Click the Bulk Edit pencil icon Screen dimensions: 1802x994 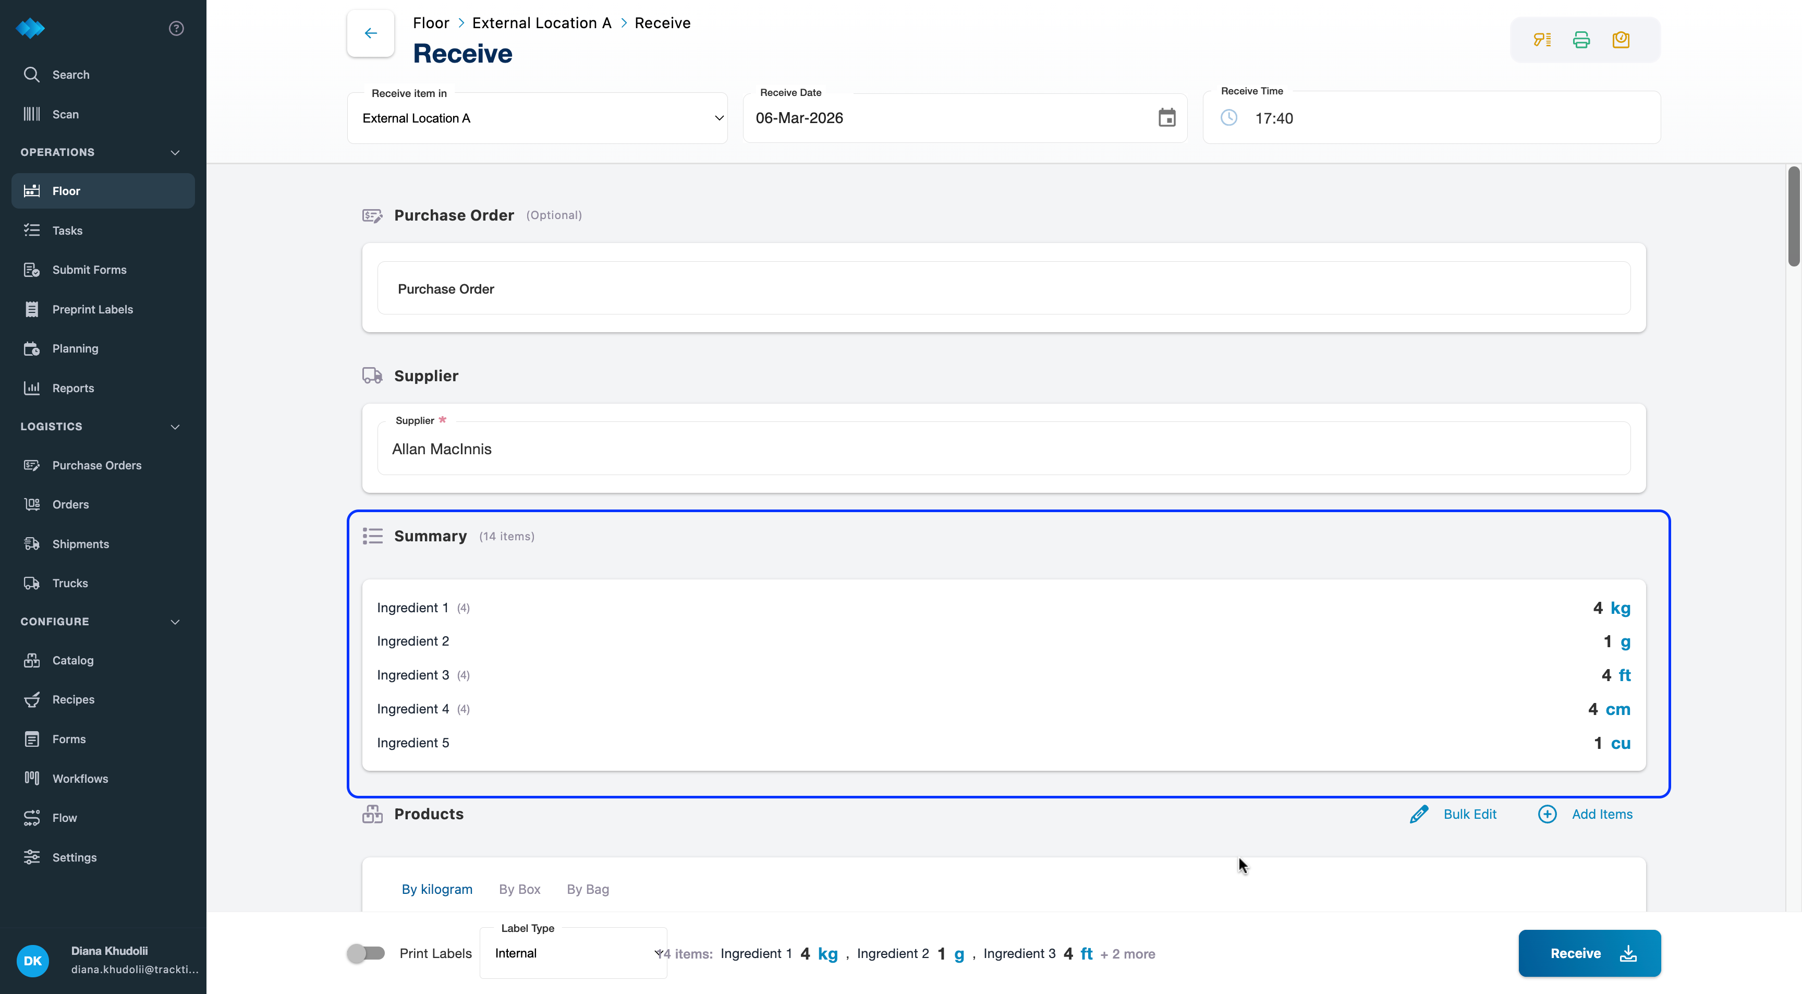click(1419, 814)
